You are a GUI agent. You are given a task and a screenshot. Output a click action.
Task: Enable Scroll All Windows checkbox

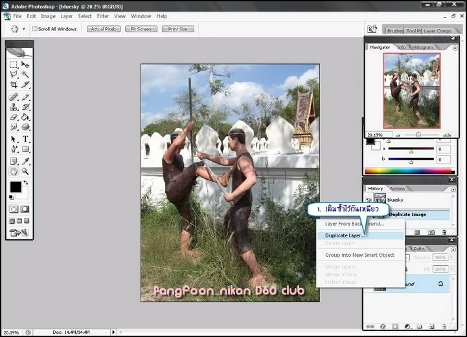[35, 28]
